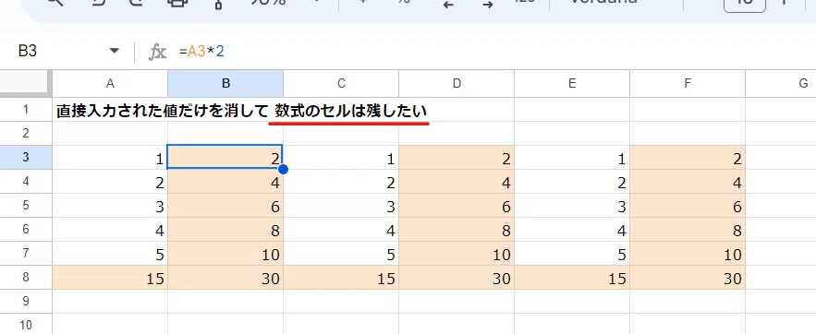Click the increase decimal places arrow icon
816x334 pixels.
[488, 5]
